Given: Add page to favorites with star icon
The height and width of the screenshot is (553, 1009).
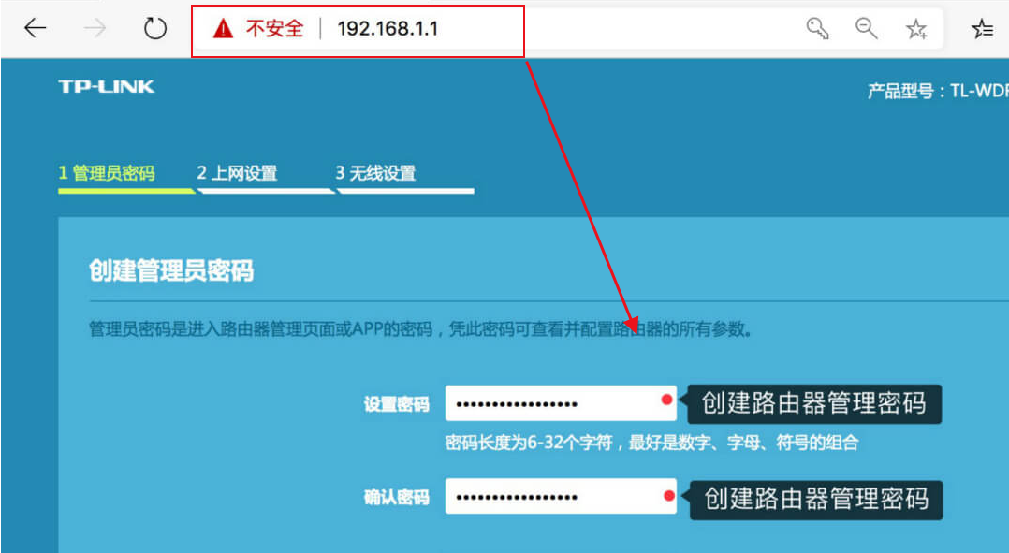Looking at the screenshot, I should point(916,29).
